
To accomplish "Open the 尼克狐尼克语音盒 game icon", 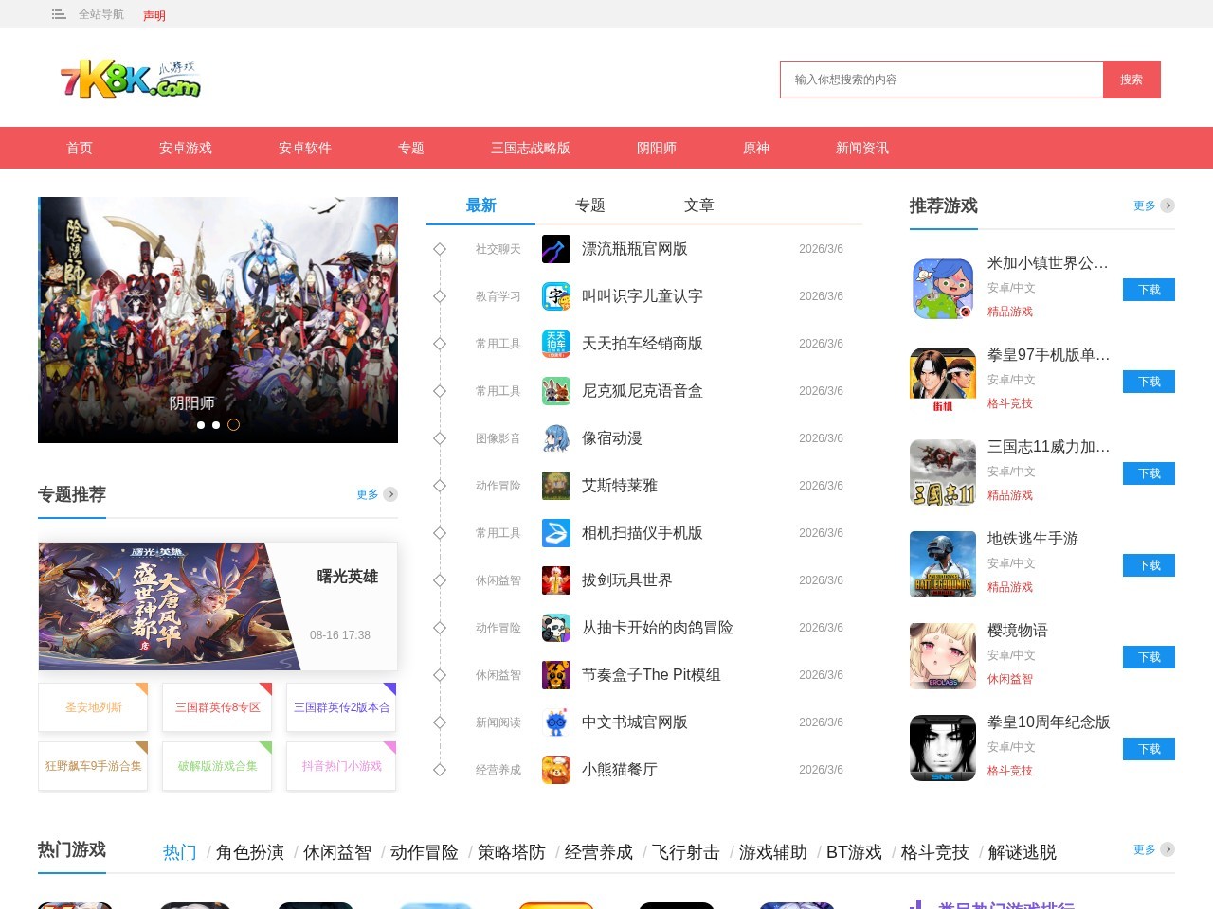I will 555,390.
